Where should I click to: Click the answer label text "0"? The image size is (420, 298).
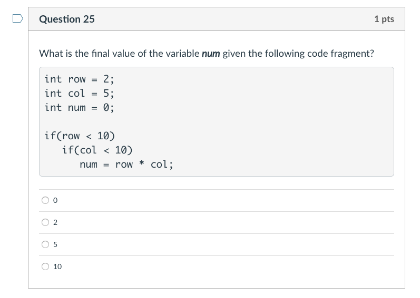coord(55,200)
